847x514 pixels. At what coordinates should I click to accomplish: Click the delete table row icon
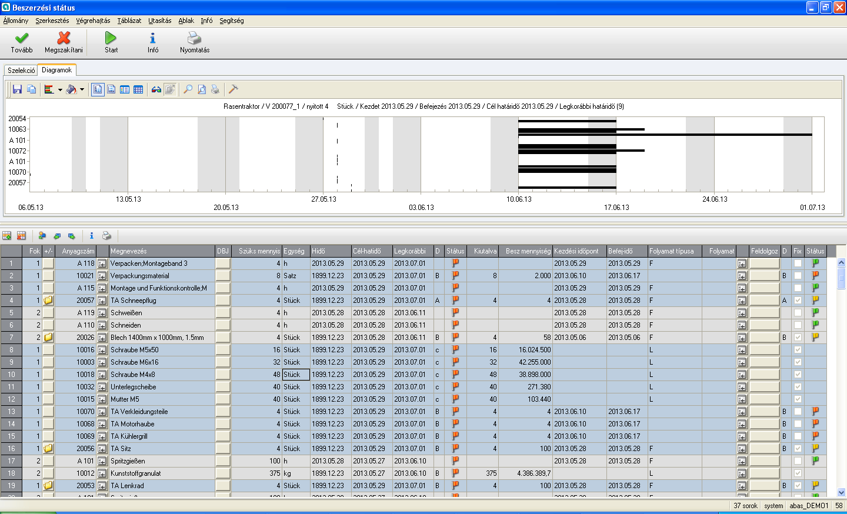tap(21, 236)
